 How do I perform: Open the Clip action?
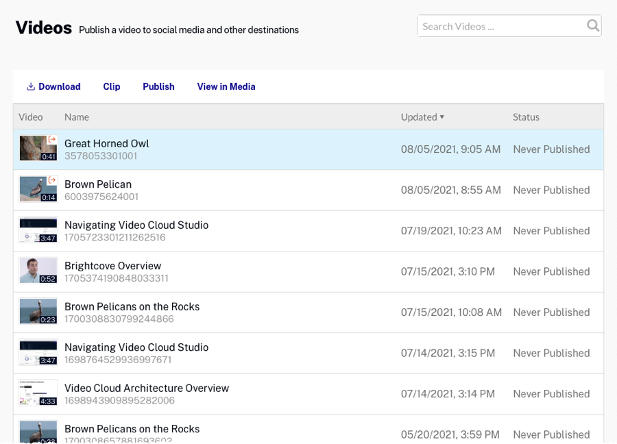[112, 87]
